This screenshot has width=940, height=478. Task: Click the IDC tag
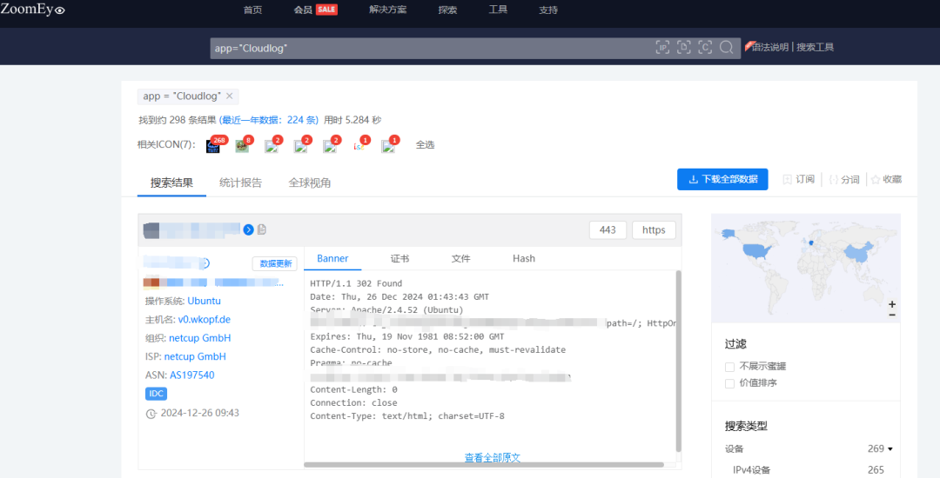156,394
